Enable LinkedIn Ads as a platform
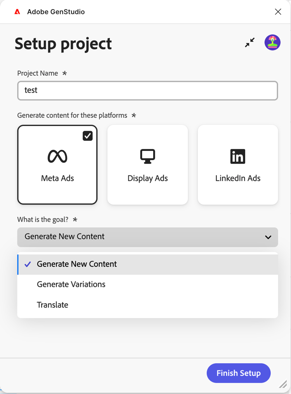 pyautogui.click(x=237, y=164)
